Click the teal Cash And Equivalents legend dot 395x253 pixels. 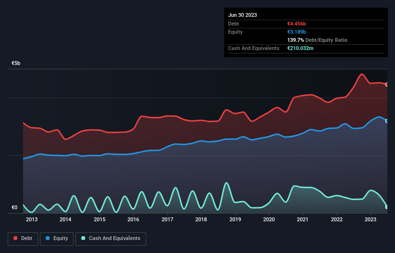click(83, 238)
